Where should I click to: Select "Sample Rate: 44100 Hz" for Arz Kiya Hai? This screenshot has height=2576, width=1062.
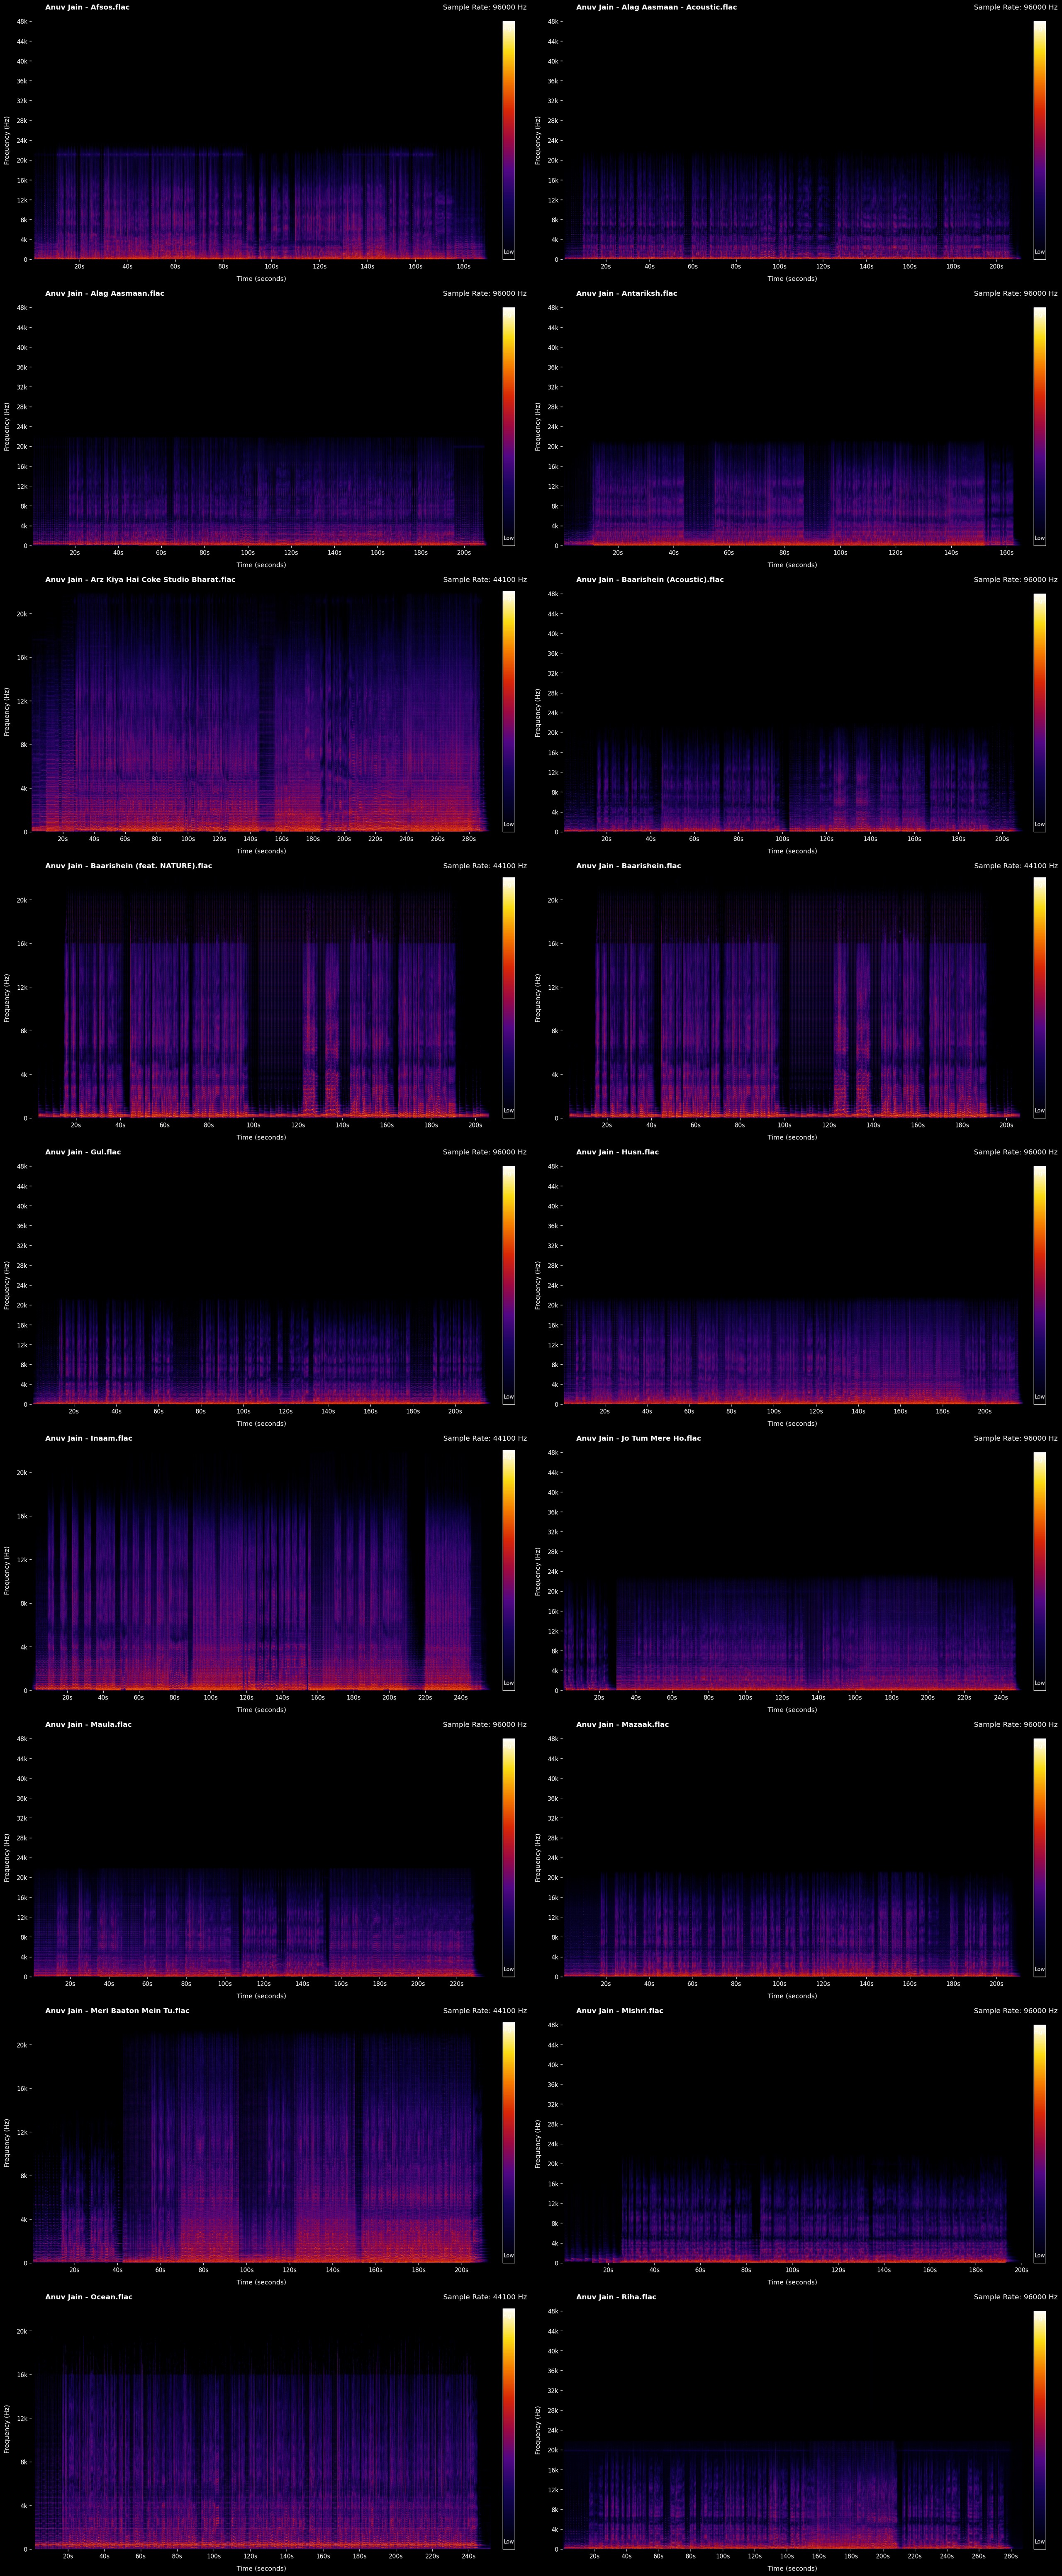pos(485,579)
